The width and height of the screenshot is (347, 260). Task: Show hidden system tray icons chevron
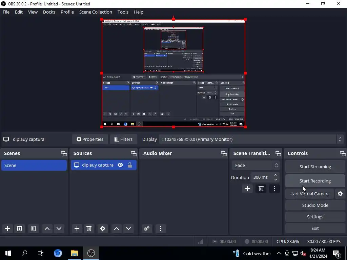(279, 253)
